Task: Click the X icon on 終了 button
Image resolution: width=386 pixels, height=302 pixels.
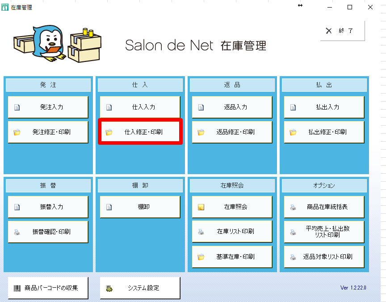Action: pos(329,31)
